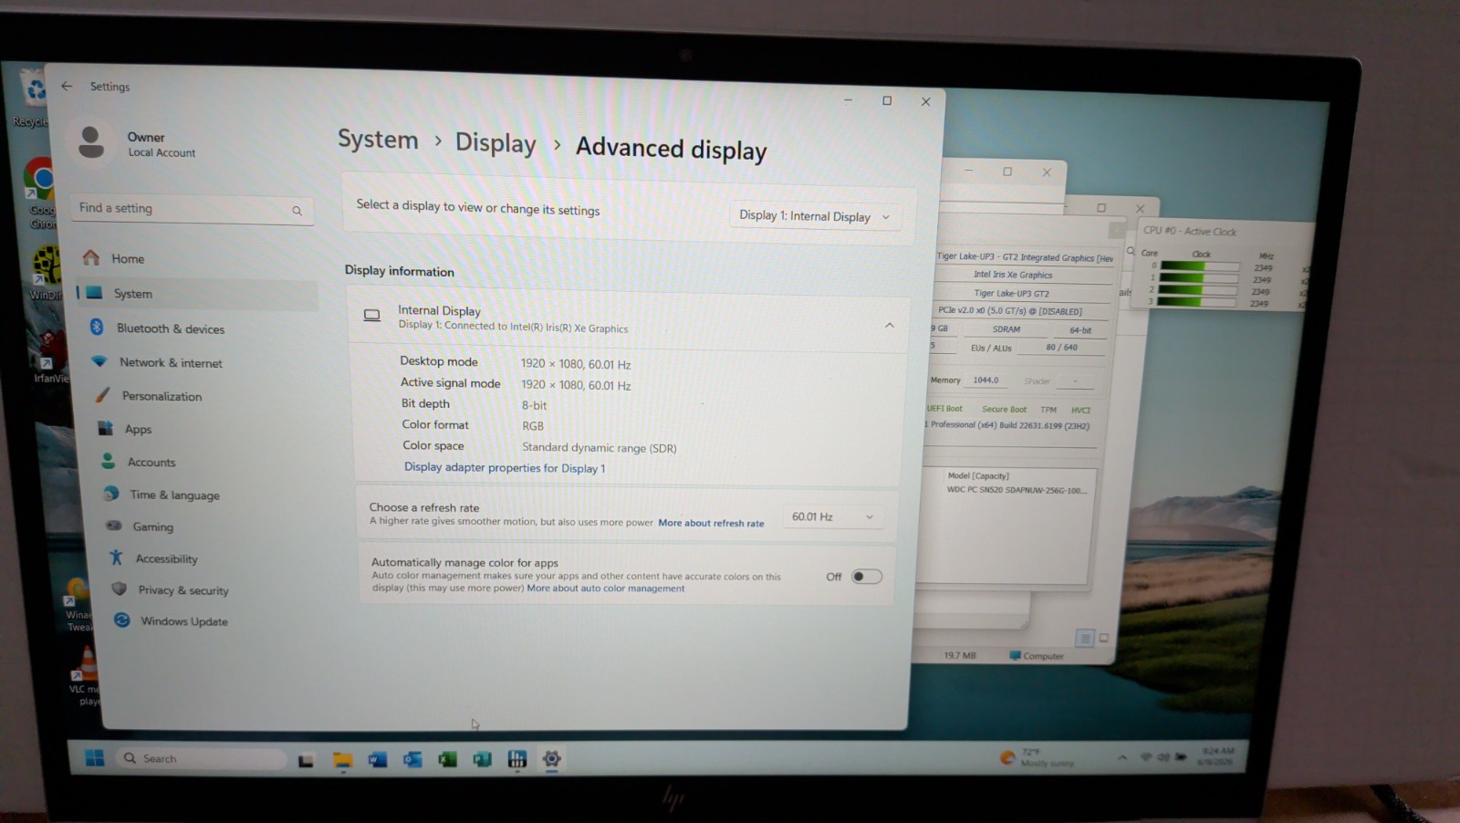The width and height of the screenshot is (1460, 823).
Task: Open the Display 1: Internal Display dropdown
Action: click(814, 216)
